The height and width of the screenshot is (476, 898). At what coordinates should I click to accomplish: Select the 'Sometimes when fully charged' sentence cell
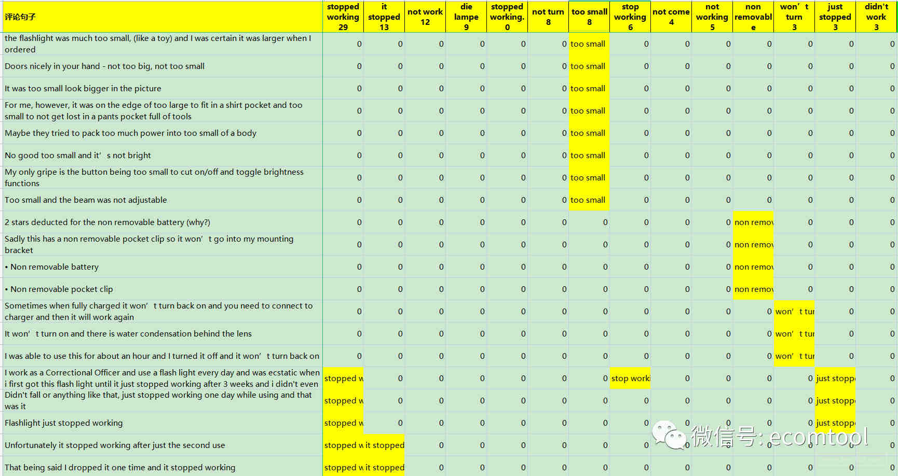162,311
